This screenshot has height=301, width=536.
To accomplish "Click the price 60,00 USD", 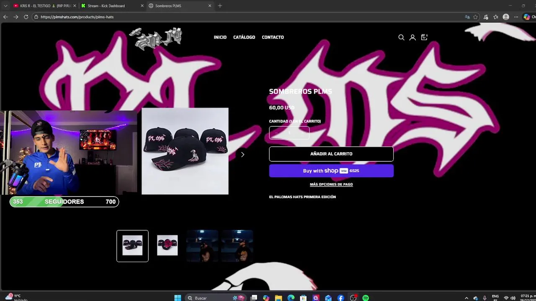I will click(281, 107).
